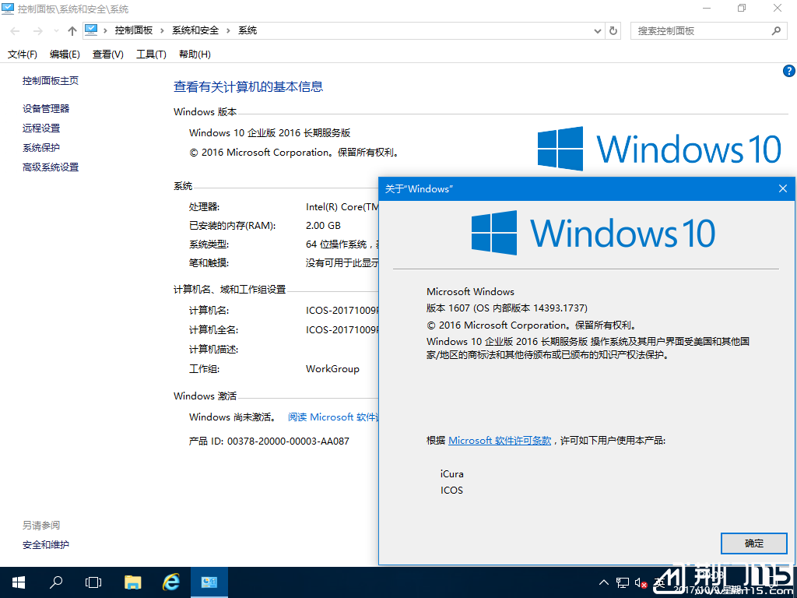This screenshot has width=797, height=598.
Task: Open 系统保护 link
Action: pos(41,148)
